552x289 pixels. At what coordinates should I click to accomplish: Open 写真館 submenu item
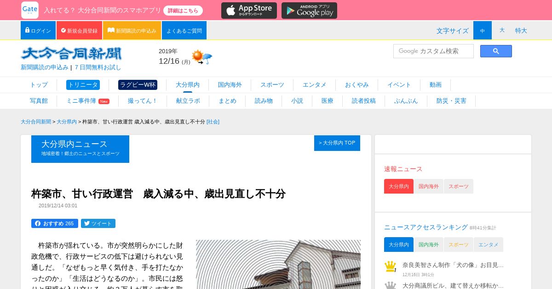point(39,101)
